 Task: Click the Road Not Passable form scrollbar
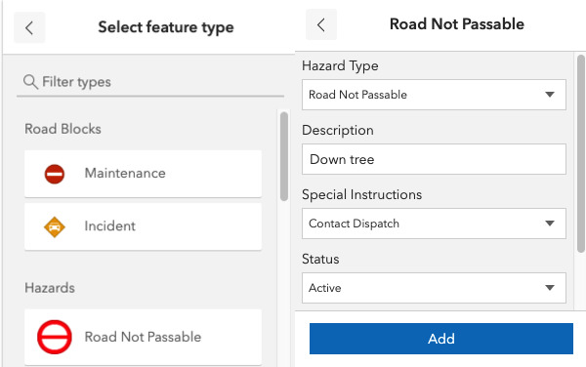point(581,154)
